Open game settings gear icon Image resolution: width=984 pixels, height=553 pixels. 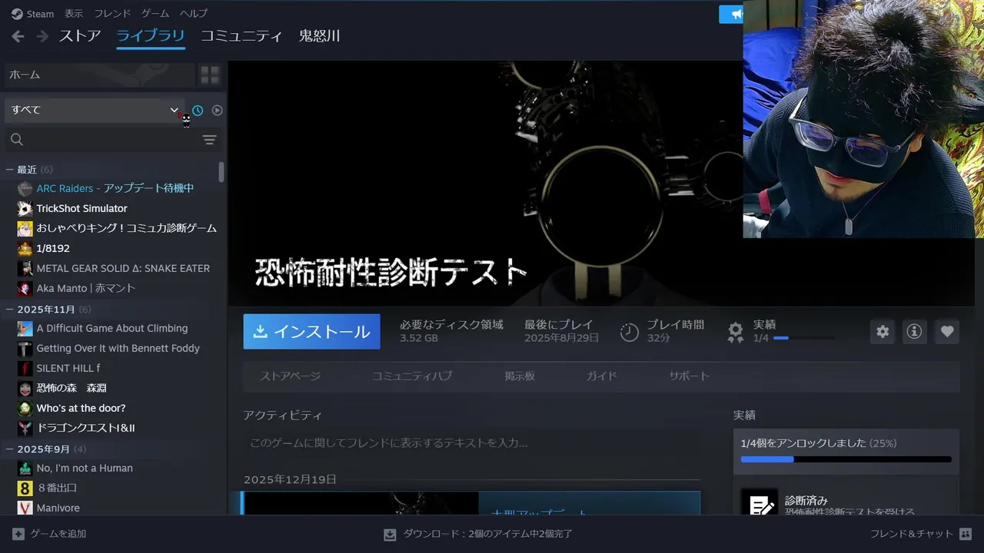[883, 332]
